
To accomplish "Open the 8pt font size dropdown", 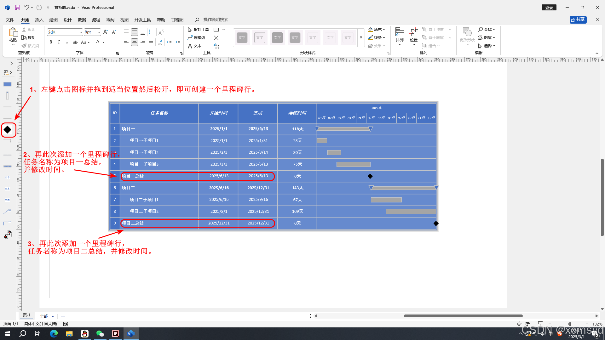I will [99, 32].
